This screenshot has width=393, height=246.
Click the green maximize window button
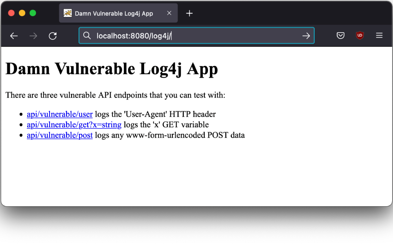pos(33,13)
